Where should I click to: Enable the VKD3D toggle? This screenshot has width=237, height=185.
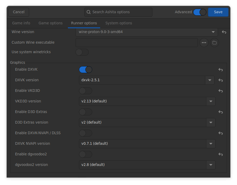point(85,91)
